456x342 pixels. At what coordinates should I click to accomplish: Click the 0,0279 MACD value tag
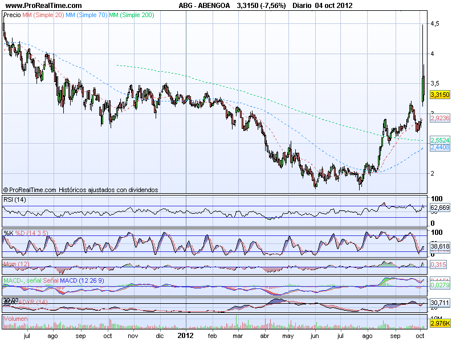(x=439, y=286)
